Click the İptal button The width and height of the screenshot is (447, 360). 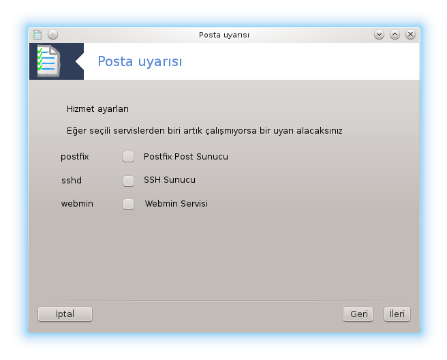65,314
